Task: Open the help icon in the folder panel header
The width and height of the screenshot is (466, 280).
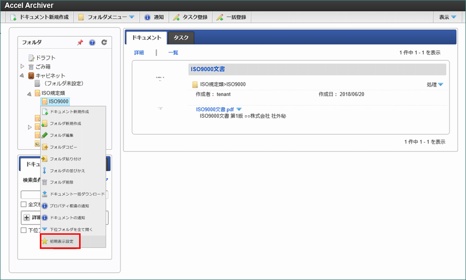Action: pyautogui.click(x=92, y=42)
